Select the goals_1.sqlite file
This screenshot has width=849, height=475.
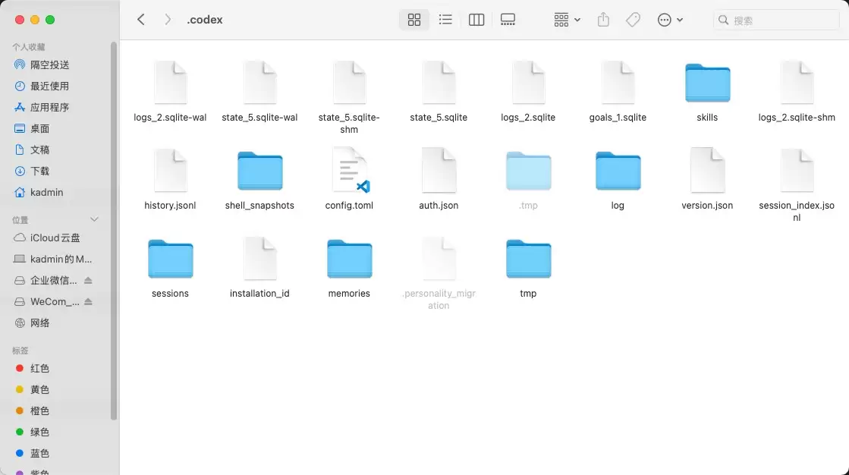pyautogui.click(x=618, y=91)
